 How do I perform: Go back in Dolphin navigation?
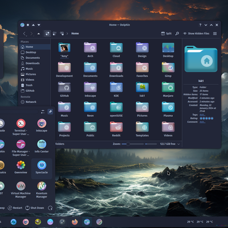coord(25,34)
